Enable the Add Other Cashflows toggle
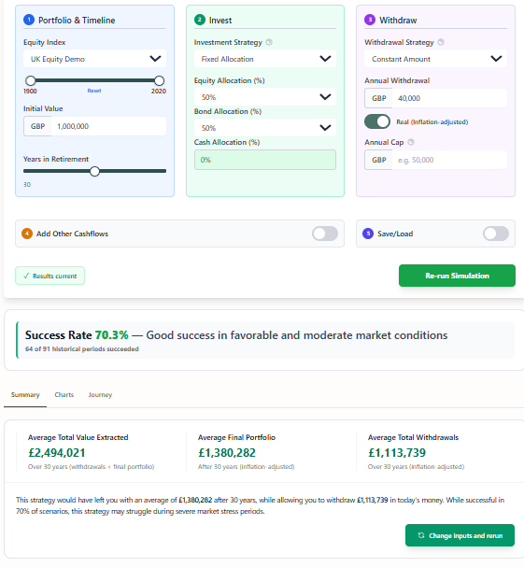The width and height of the screenshot is (524, 567). pos(325,234)
